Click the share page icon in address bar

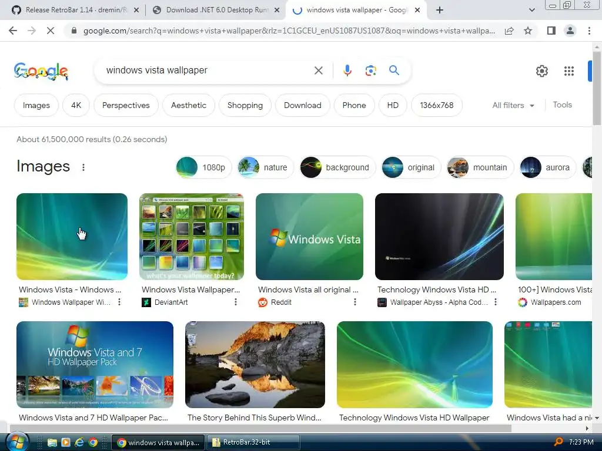tap(509, 31)
